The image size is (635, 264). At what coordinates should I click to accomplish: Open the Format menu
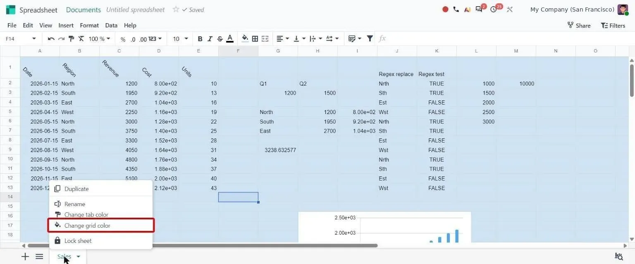point(89,25)
